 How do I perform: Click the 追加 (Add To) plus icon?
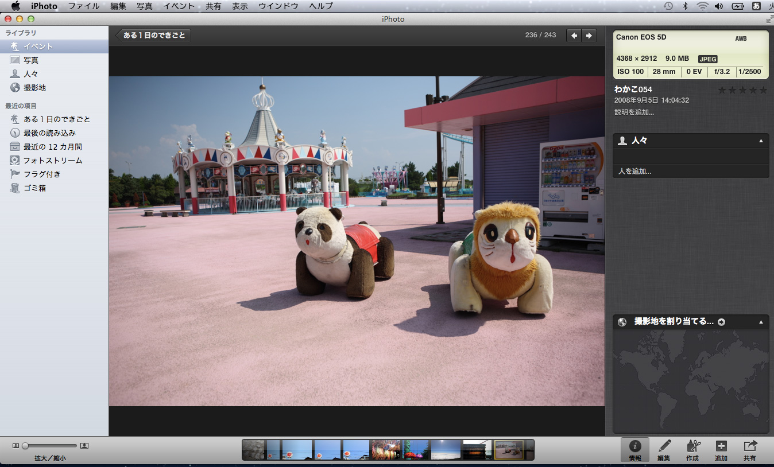point(721,450)
